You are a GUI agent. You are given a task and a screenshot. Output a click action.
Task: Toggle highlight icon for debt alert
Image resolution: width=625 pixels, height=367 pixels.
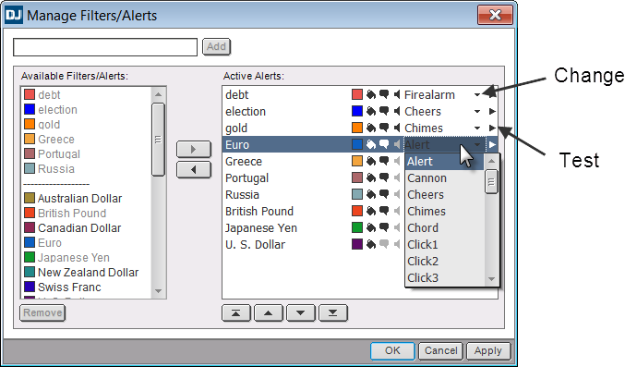(x=371, y=94)
